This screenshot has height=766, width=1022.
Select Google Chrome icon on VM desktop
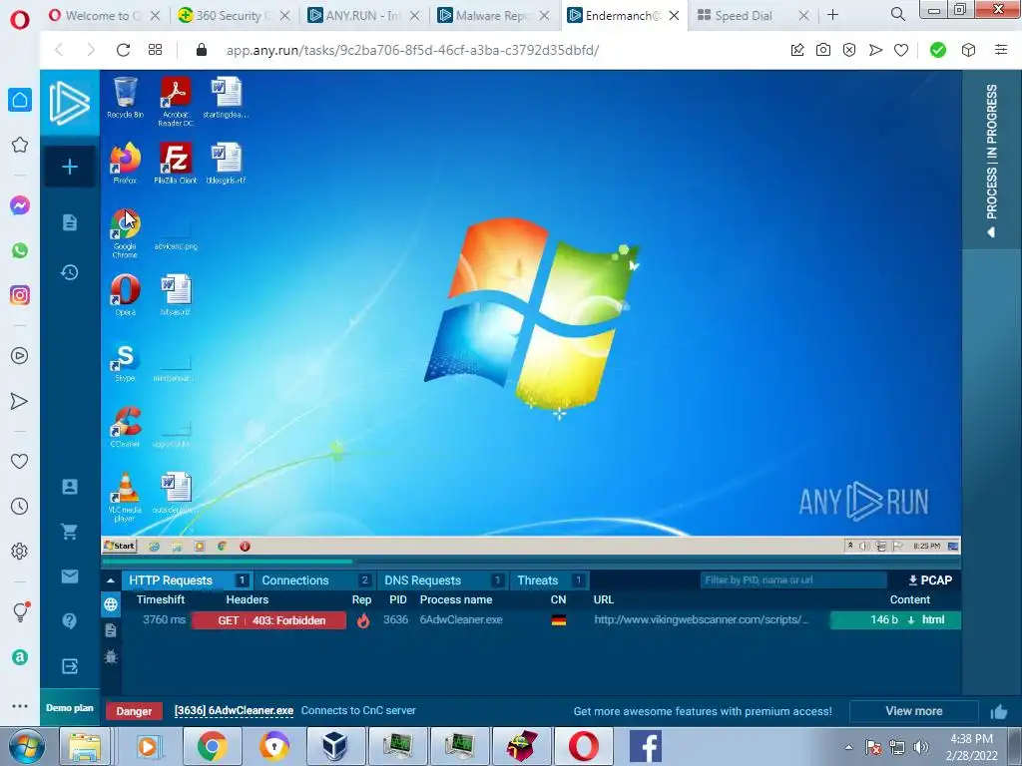click(x=125, y=233)
